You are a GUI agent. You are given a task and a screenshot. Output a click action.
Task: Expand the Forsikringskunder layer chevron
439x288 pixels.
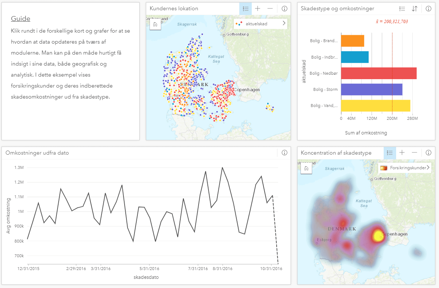[x=428, y=168]
